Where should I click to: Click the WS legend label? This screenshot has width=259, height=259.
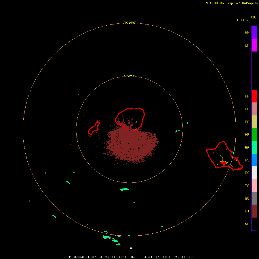pos(247,160)
